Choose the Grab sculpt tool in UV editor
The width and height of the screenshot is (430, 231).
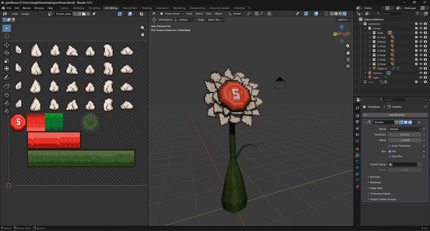pos(7,95)
